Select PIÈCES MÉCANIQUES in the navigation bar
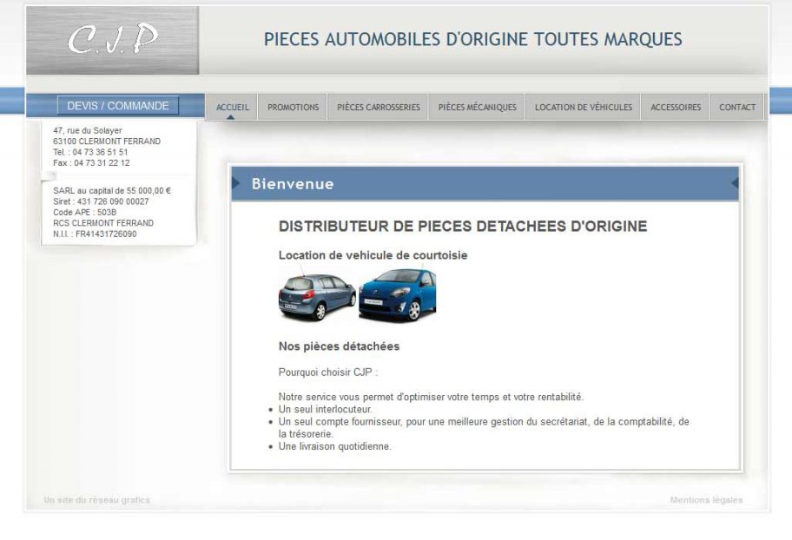 point(477,108)
